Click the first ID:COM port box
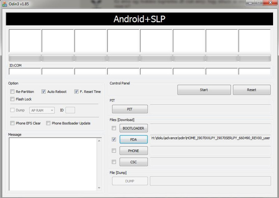Screen dimensions: 279x198 25,72
